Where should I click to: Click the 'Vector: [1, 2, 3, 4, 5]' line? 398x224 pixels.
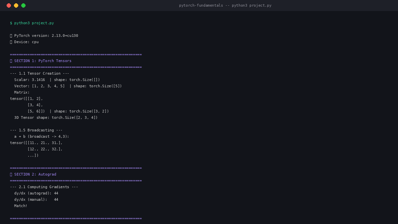(x=68, y=86)
